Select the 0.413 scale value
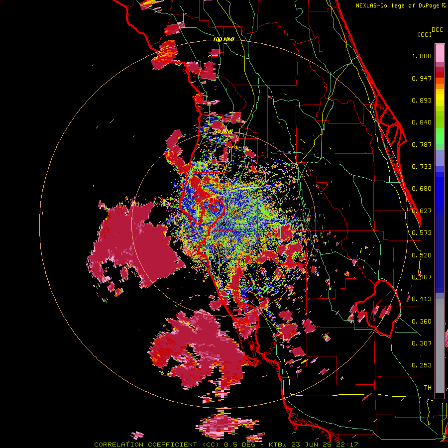 (x=422, y=299)
